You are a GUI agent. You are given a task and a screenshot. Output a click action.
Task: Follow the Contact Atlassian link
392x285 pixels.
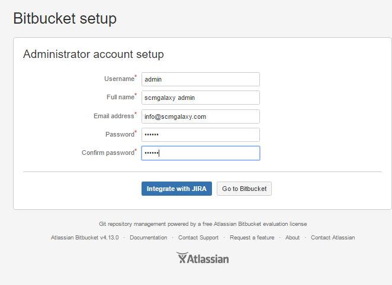(333, 238)
